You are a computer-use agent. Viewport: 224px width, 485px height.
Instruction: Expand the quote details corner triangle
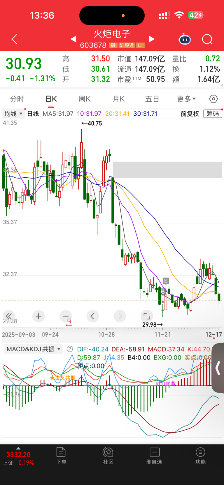[x=222, y=85]
